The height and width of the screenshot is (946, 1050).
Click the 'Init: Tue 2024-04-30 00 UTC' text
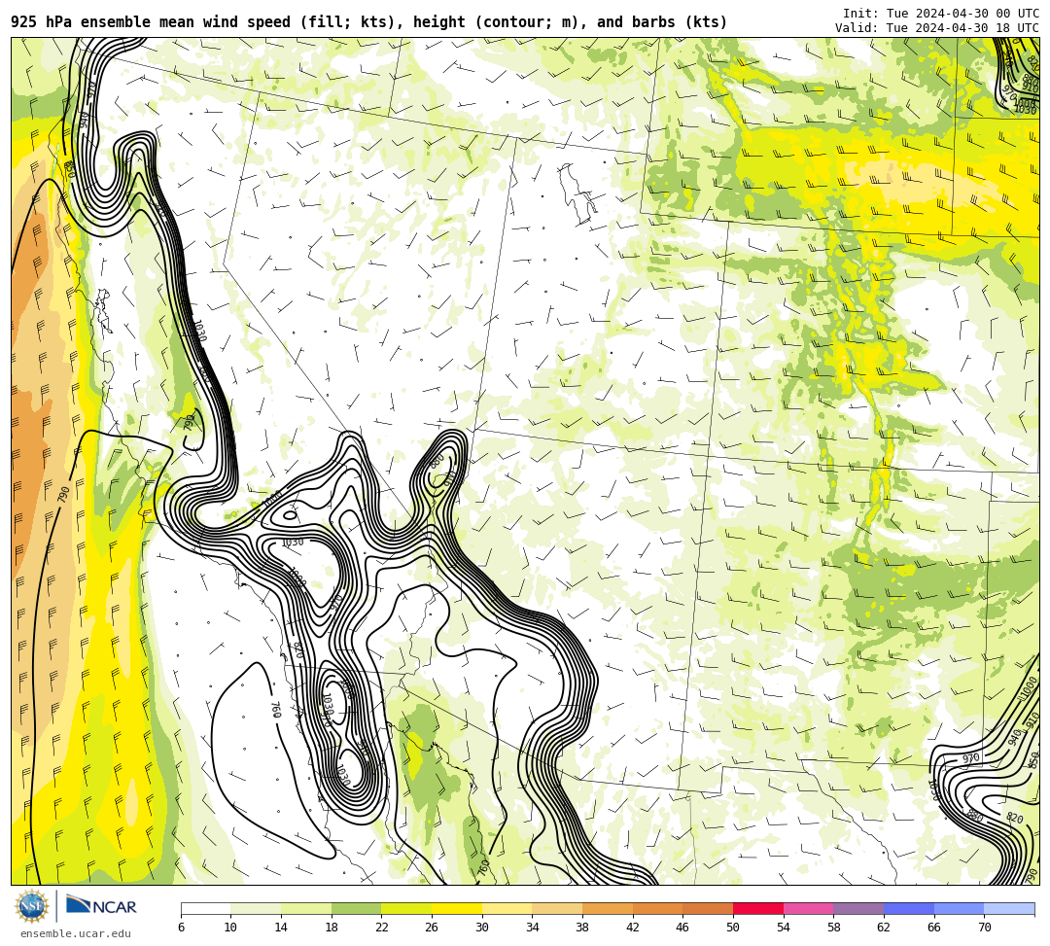point(941,14)
